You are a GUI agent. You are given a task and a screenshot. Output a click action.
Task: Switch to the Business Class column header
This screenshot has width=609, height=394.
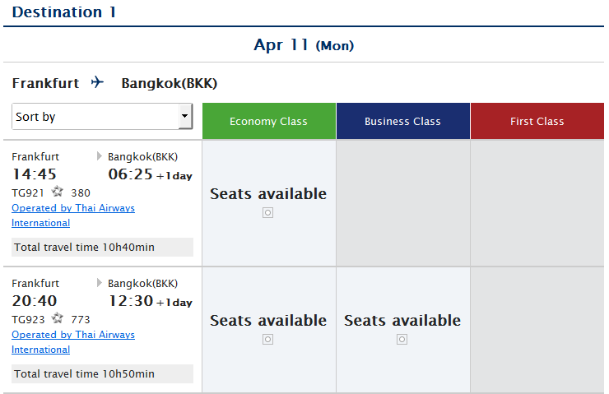(402, 121)
